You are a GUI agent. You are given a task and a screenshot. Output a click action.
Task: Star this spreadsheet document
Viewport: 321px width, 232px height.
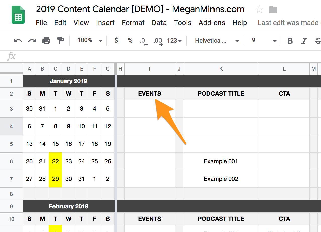(x=259, y=10)
